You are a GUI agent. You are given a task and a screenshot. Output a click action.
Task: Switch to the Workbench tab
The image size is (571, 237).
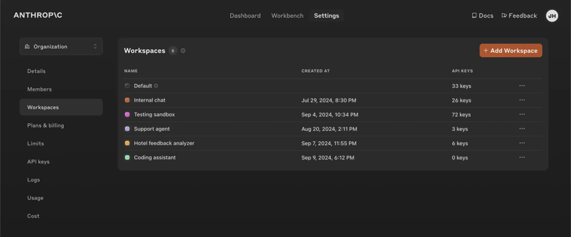tap(287, 16)
